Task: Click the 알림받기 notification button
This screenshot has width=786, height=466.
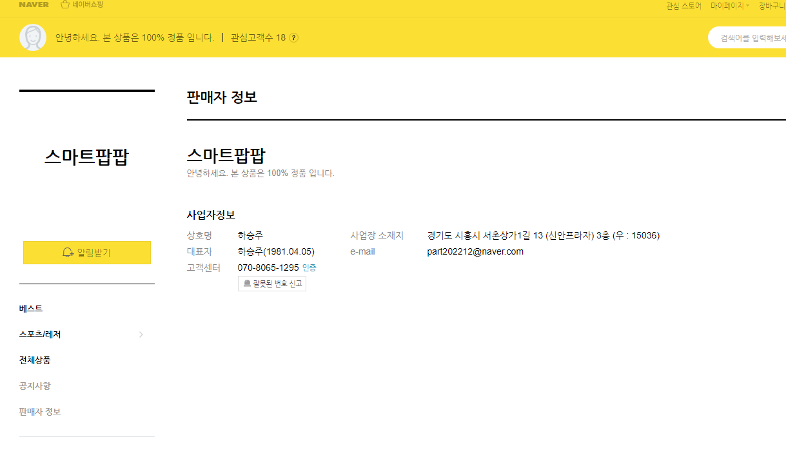Action: (x=87, y=253)
